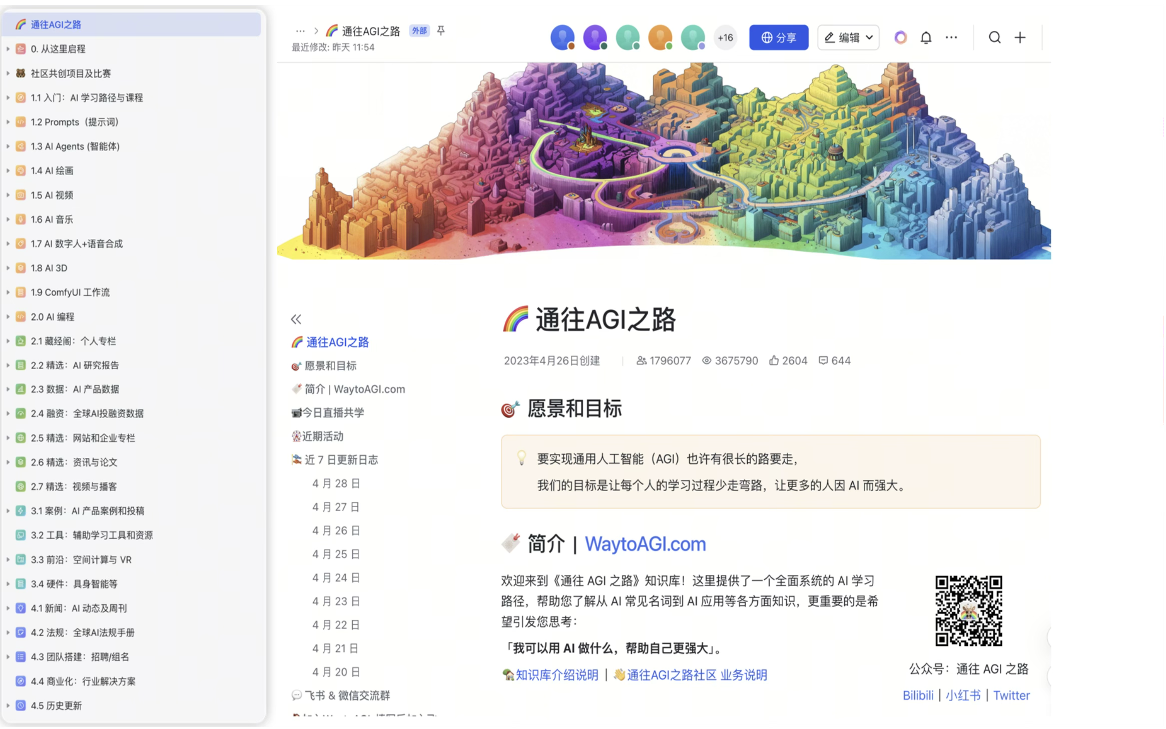Click the purple collaborator avatar
1166x729 pixels.
[595, 37]
